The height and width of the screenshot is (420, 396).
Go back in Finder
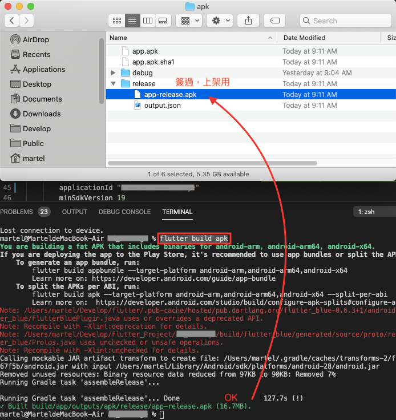12,21
